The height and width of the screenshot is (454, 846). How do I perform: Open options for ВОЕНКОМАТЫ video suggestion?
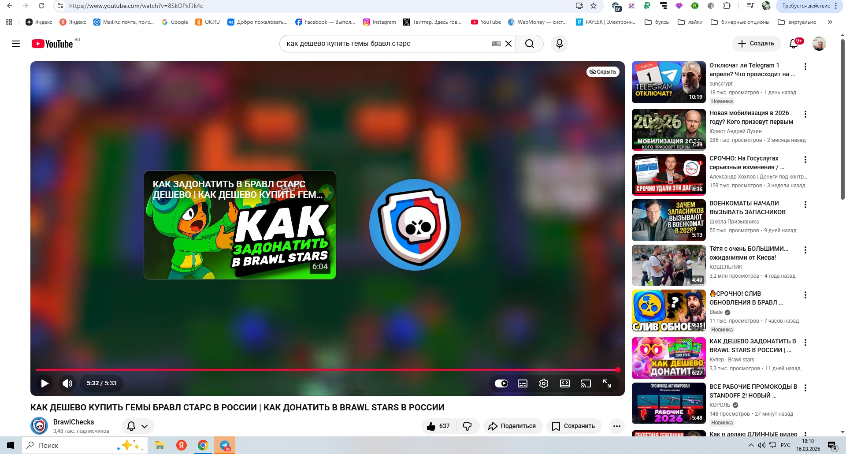(805, 205)
